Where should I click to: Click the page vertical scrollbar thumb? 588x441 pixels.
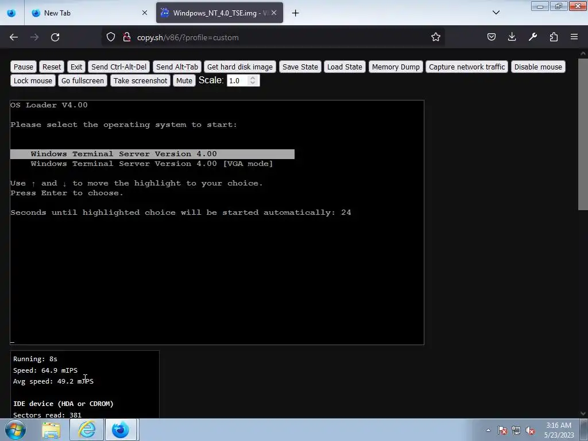(583, 134)
